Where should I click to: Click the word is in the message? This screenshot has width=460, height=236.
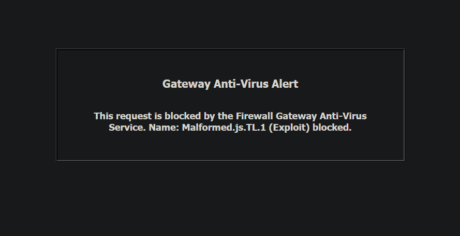(x=158, y=116)
